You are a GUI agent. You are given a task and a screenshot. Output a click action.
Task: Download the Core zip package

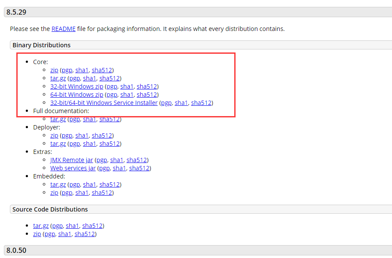(54, 70)
